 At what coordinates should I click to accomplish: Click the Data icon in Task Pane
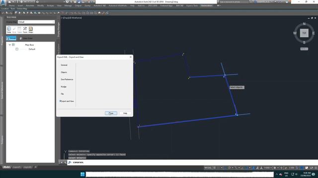9,30
